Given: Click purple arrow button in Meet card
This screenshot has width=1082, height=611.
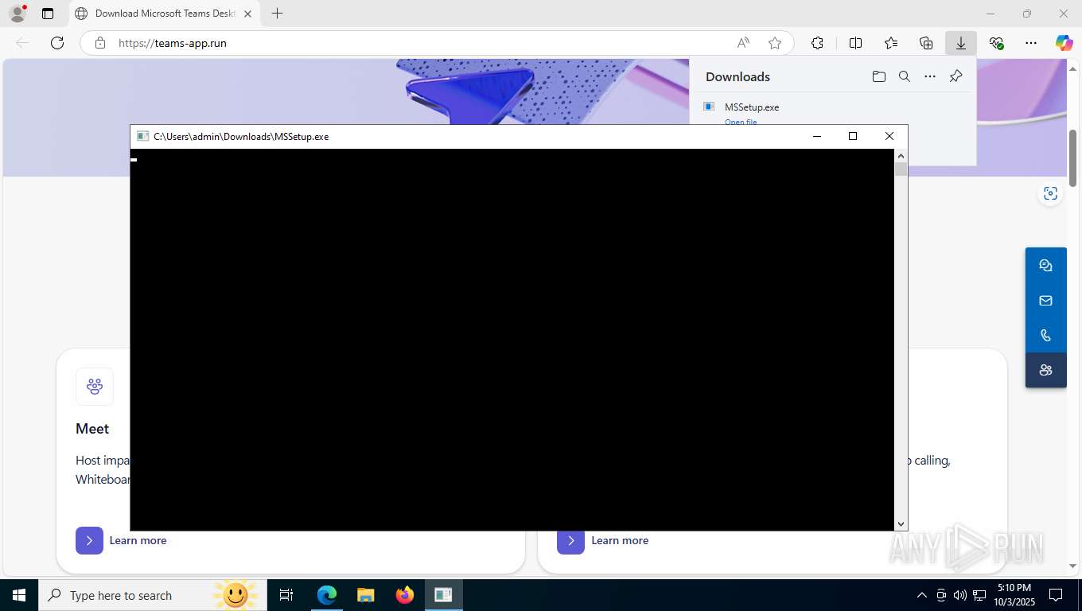Looking at the screenshot, I should (89, 540).
